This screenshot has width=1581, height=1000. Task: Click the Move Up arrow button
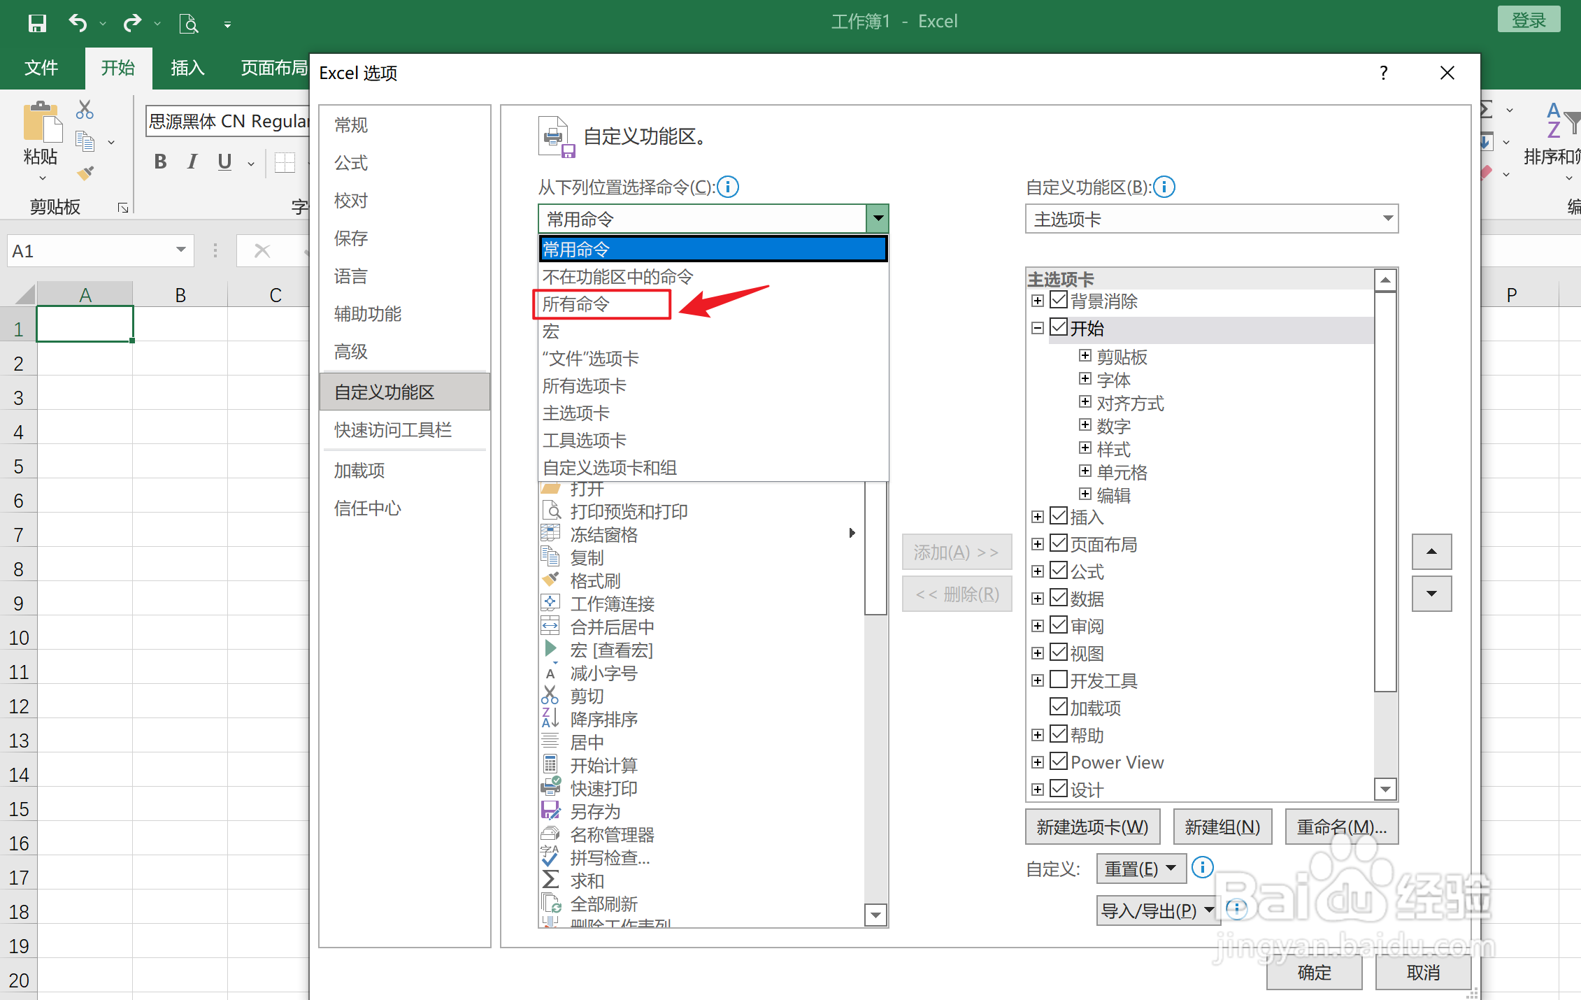point(1431,552)
